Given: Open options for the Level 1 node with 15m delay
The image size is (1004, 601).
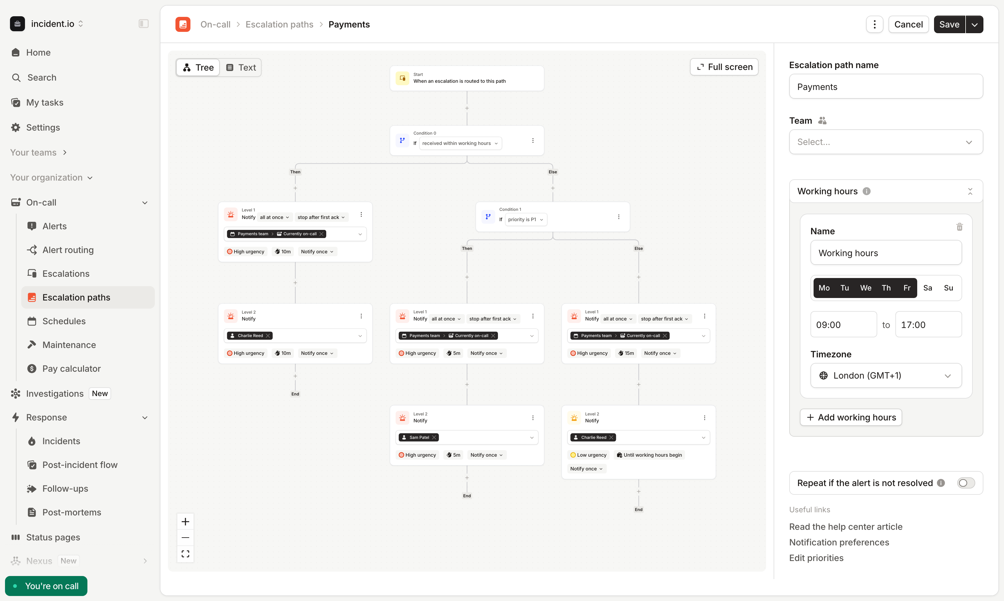Looking at the screenshot, I should [x=704, y=316].
